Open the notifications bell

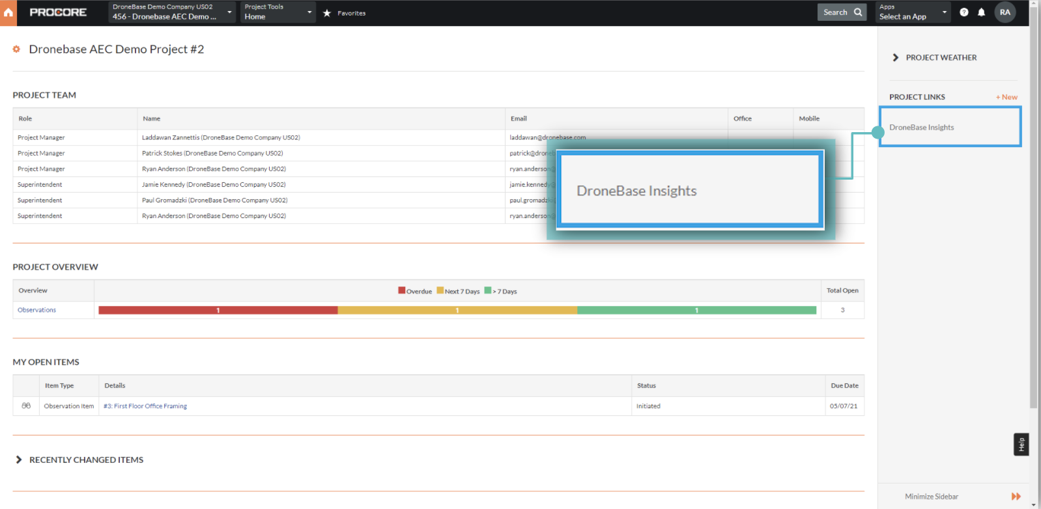pyautogui.click(x=981, y=12)
